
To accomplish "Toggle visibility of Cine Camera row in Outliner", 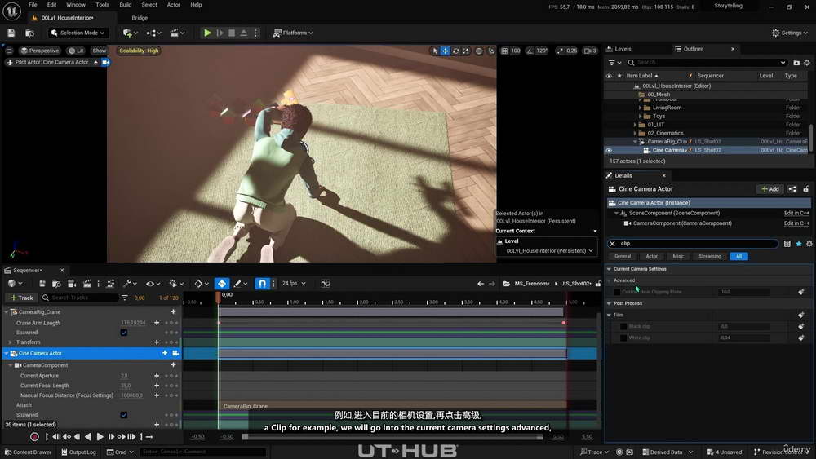I will [x=609, y=150].
